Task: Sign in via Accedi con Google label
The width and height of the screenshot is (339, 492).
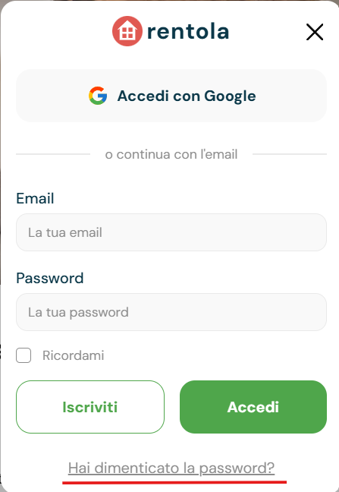Action: tap(187, 96)
